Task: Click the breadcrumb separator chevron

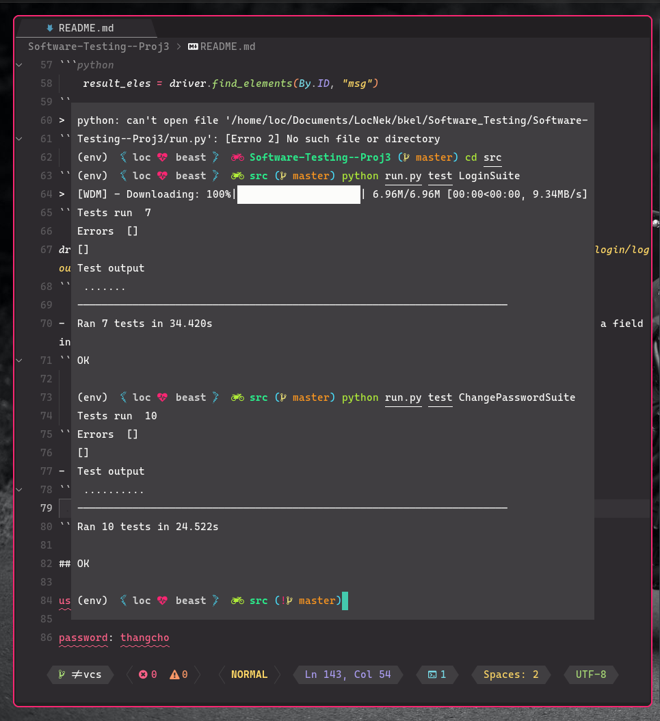Action: 179,47
